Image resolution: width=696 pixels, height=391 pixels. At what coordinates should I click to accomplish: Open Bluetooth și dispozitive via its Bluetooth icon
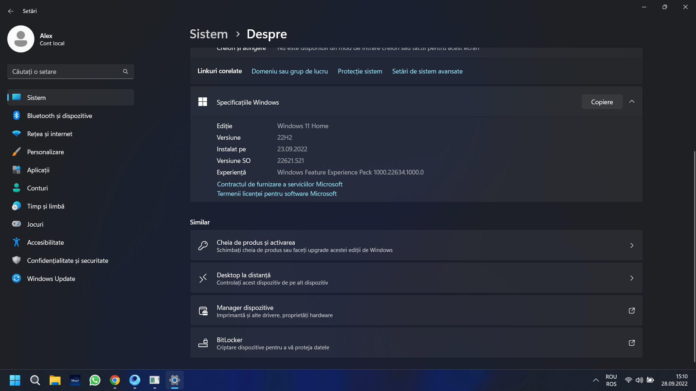point(16,115)
